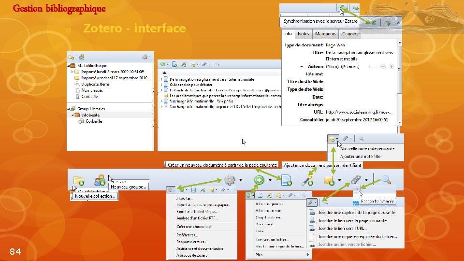
Task: Click small New Collection icon above Ma bibliothèque
Action: pos(72,57)
